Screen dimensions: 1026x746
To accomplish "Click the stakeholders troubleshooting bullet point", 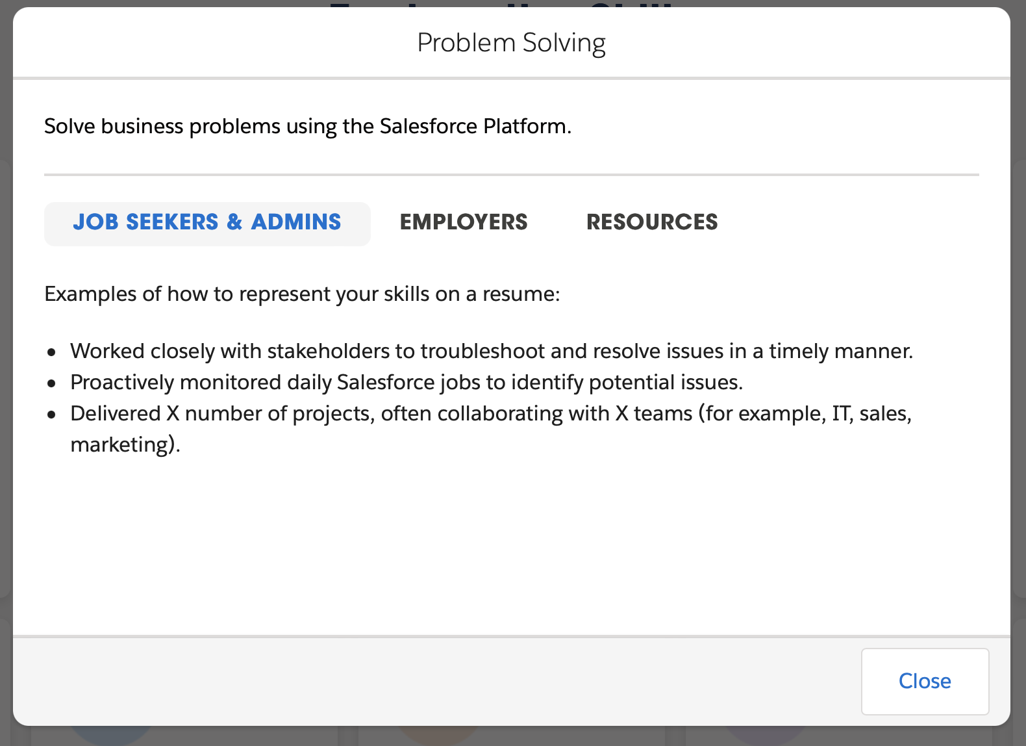I will 492,351.
